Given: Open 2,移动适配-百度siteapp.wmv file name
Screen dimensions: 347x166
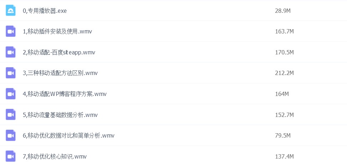Looking at the screenshot, I should point(59,52).
